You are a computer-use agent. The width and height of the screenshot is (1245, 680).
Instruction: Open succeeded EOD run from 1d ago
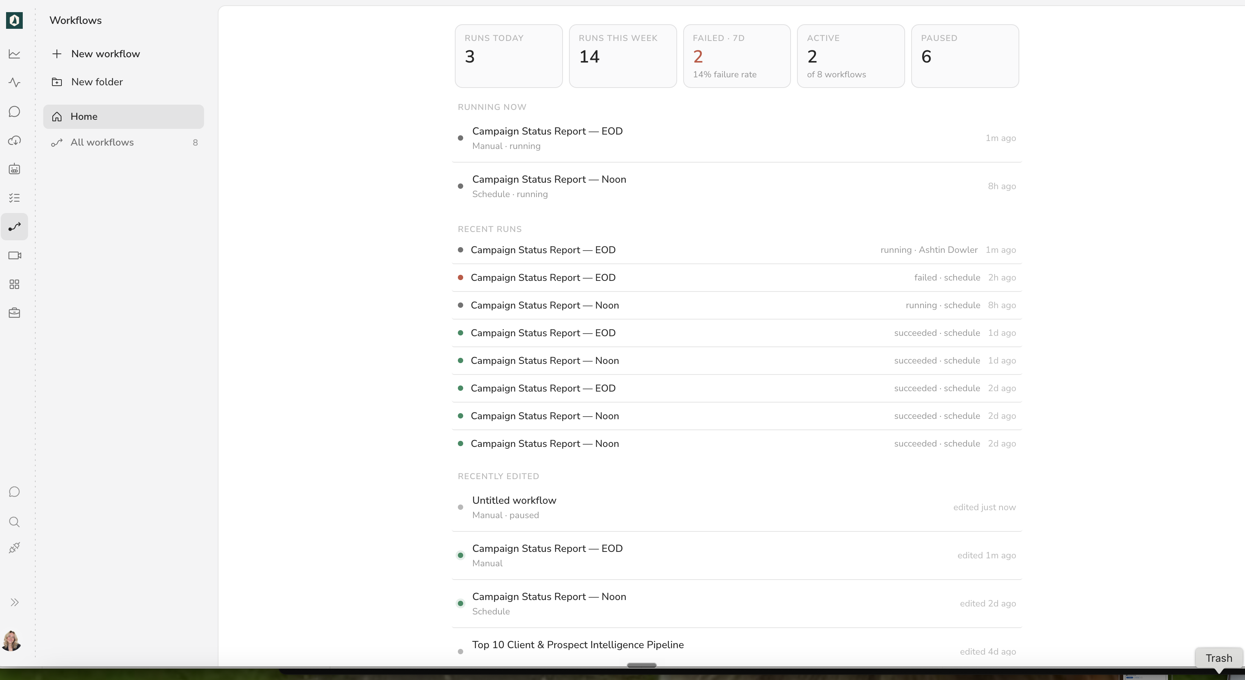tap(737, 333)
